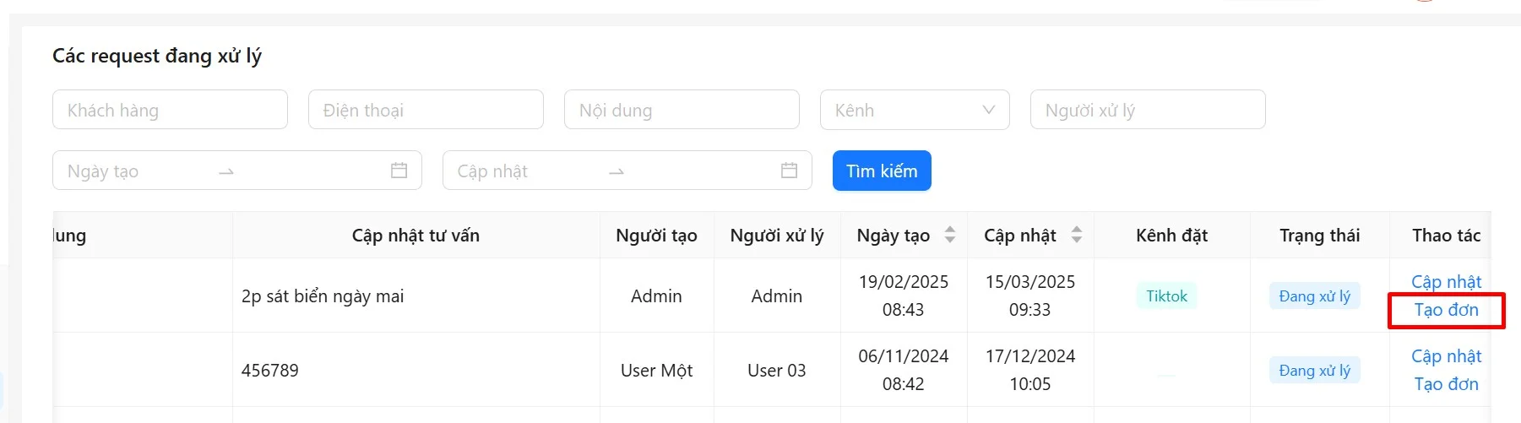Click the Kênh đặt column header
The width and height of the screenshot is (1521, 423).
(1171, 236)
